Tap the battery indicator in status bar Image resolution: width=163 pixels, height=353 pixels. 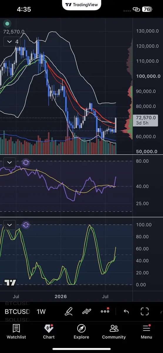[x=147, y=9]
